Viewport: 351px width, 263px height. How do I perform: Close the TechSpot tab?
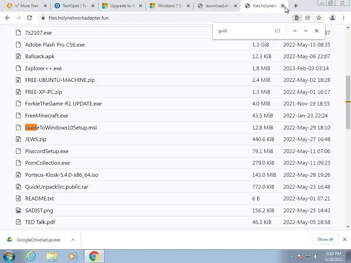pyautogui.click(x=93, y=6)
